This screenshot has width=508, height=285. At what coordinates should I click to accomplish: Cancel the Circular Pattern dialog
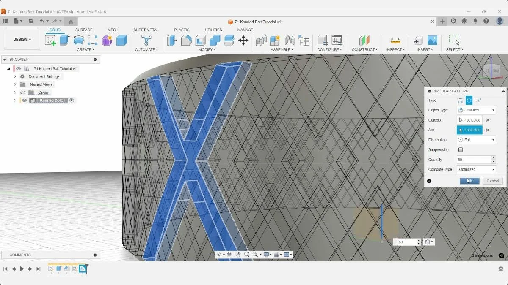click(493, 181)
